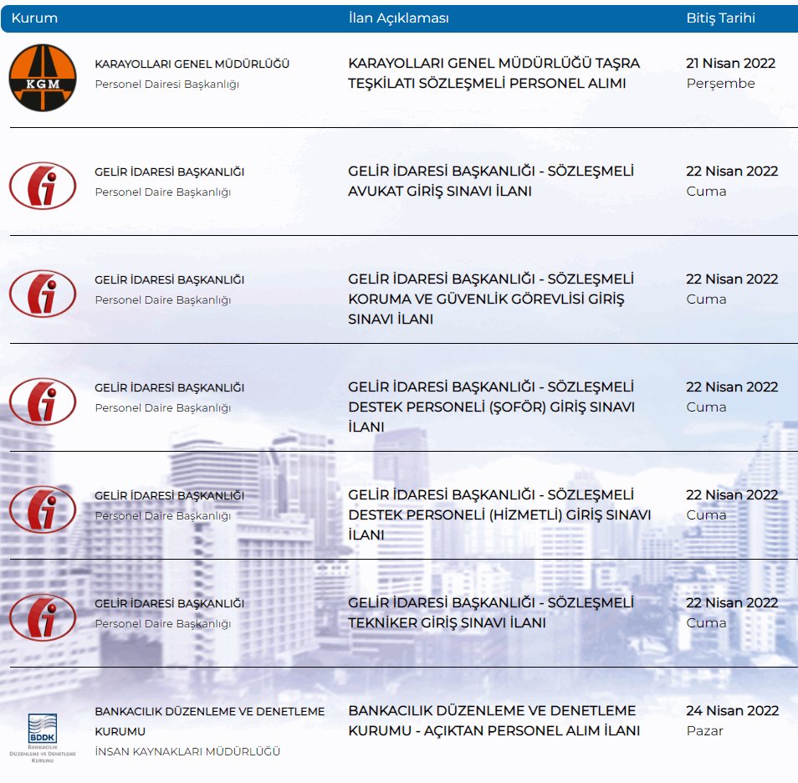Open Karayolları Taşra Teşkilatı Sözleşmeli Personel announcement
This screenshot has width=798, height=783.
[x=494, y=74]
